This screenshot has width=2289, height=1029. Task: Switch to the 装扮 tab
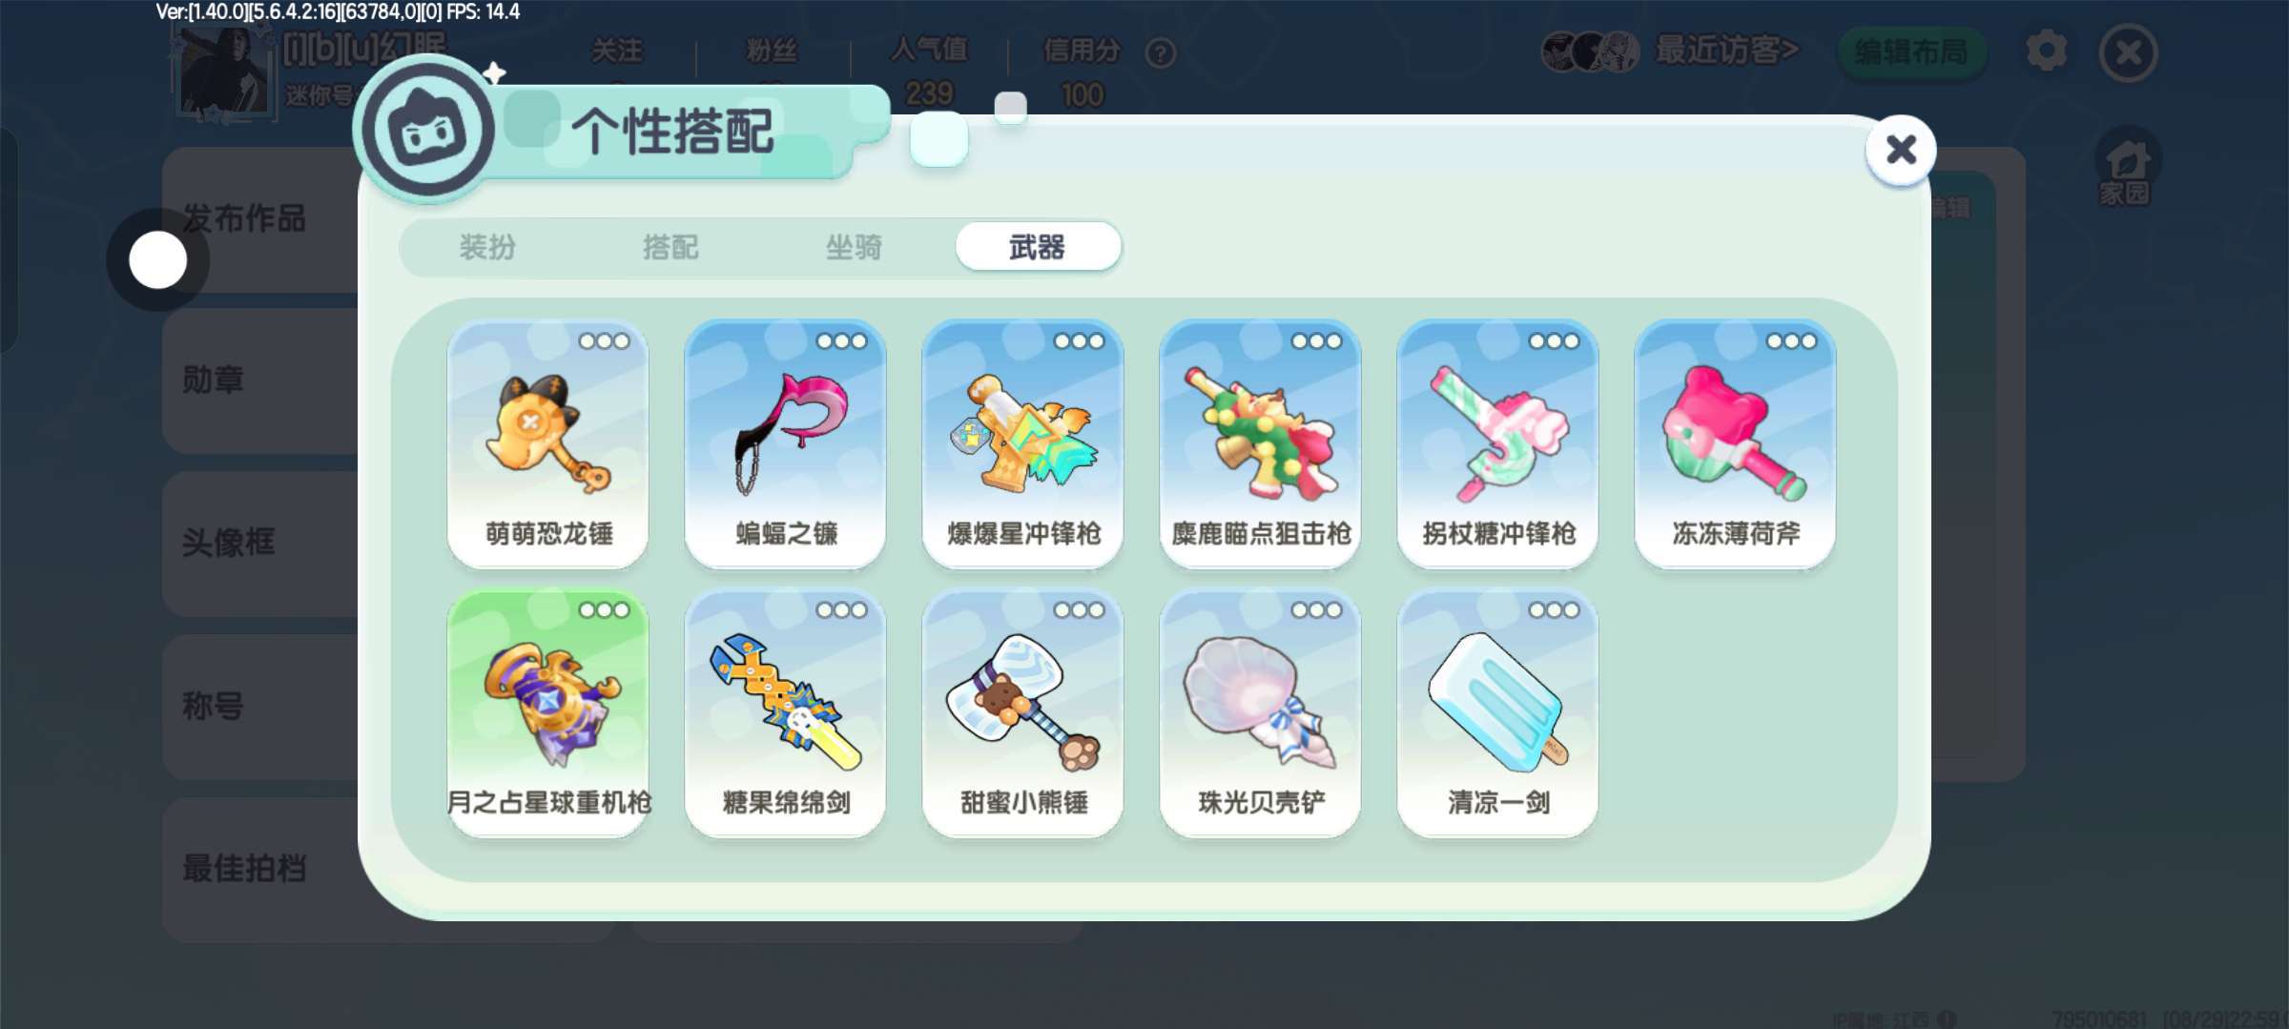(487, 248)
